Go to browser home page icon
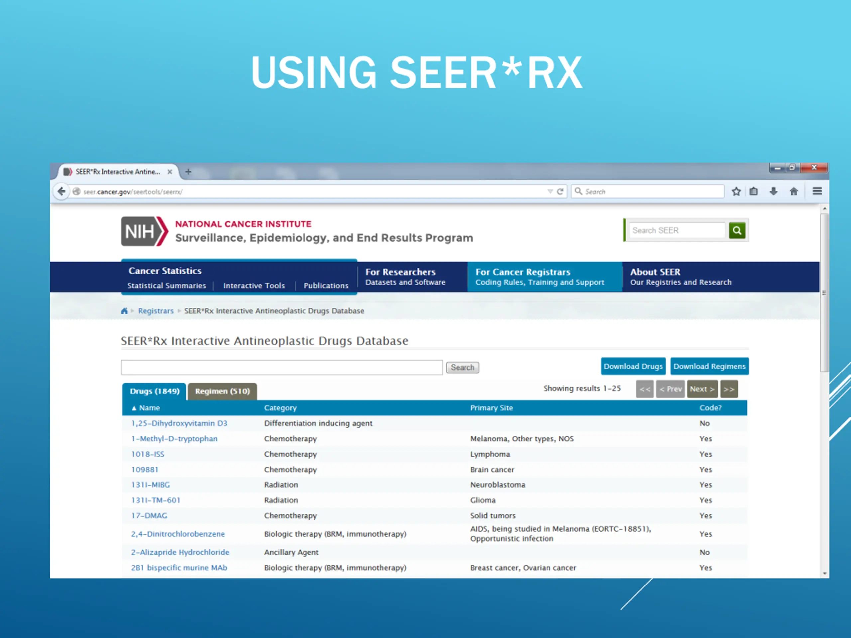The width and height of the screenshot is (851, 638). [x=794, y=191]
